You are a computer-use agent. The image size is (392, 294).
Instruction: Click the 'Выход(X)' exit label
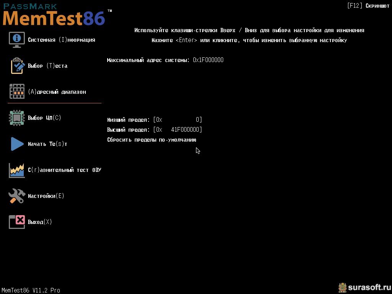coord(40,222)
